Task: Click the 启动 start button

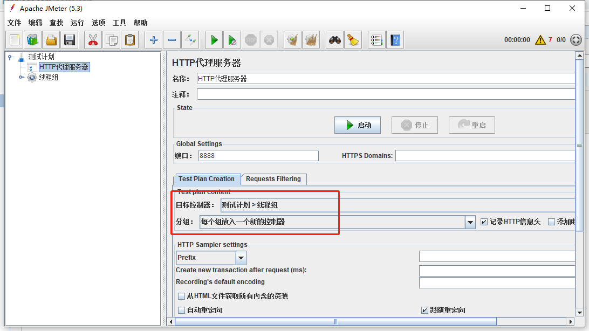Action: [358, 125]
